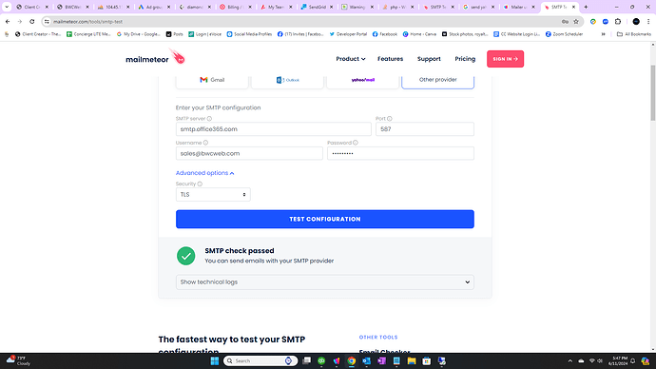Image resolution: width=656 pixels, height=369 pixels.
Task: Select Gmail provider option
Action: point(212,80)
